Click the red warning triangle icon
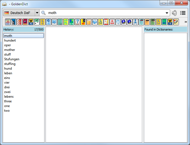 pos(112,22)
